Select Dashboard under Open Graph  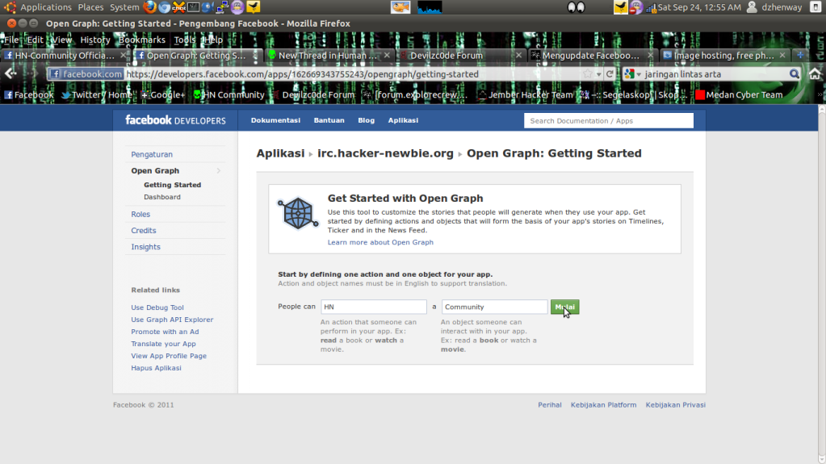click(162, 197)
